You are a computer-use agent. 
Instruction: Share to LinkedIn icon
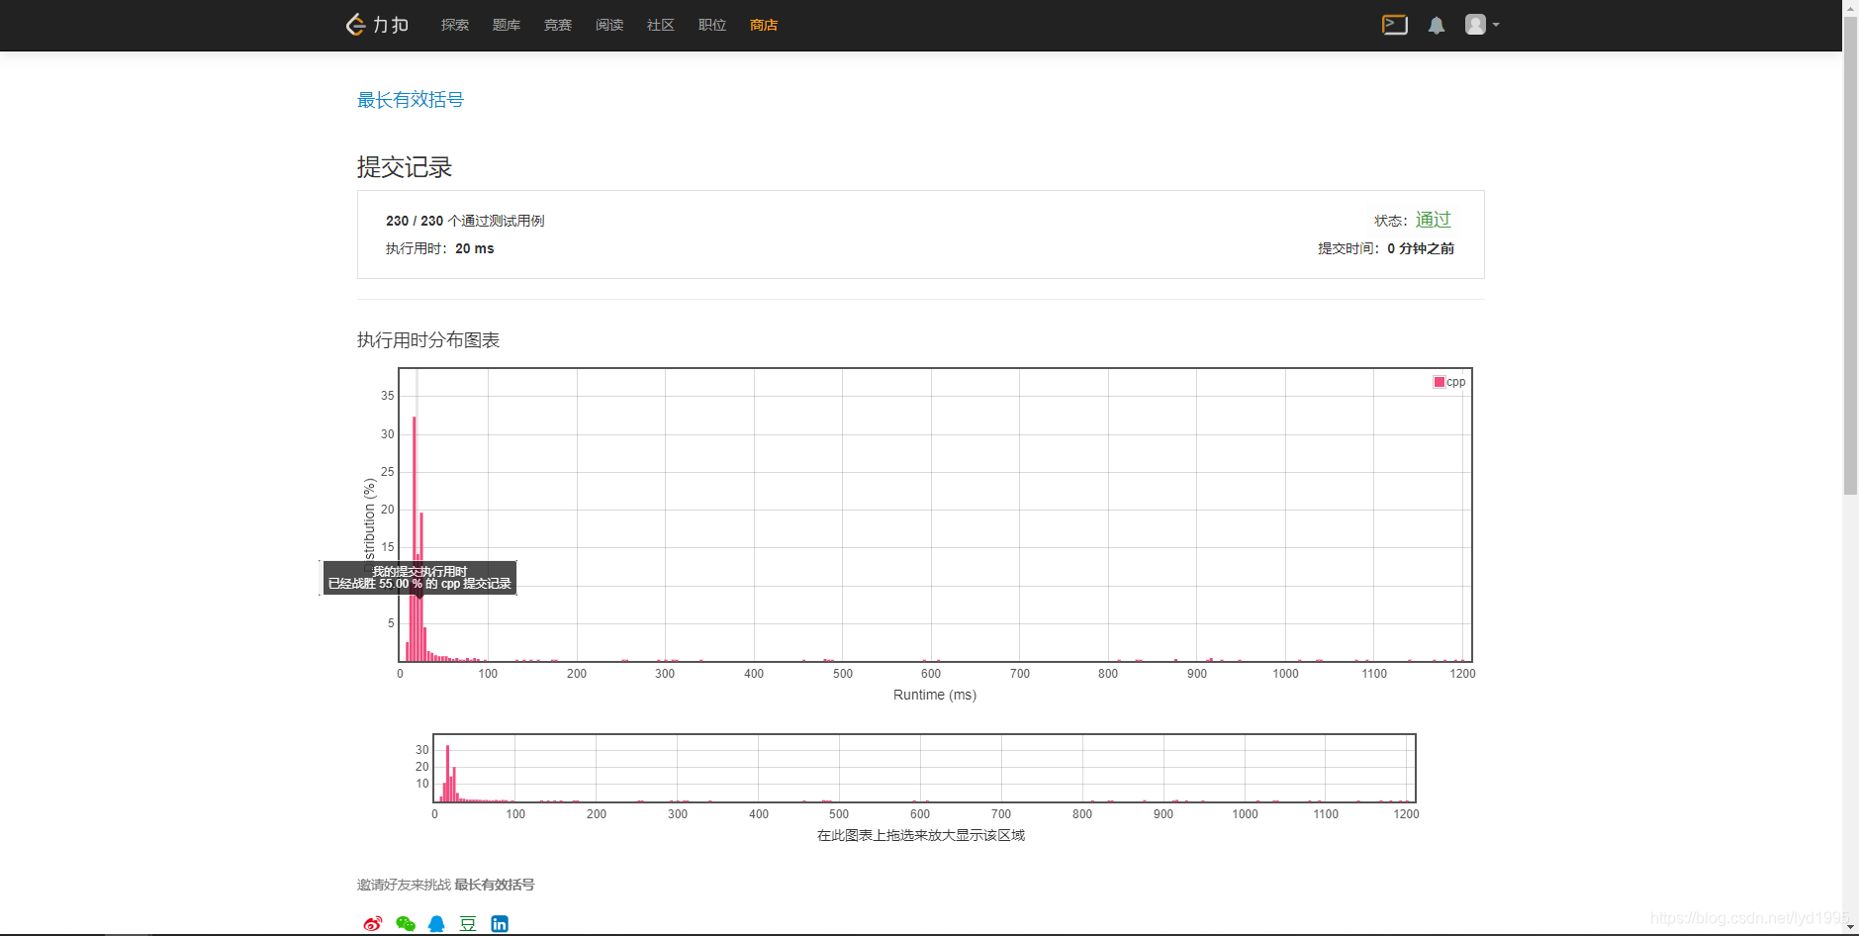500,924
